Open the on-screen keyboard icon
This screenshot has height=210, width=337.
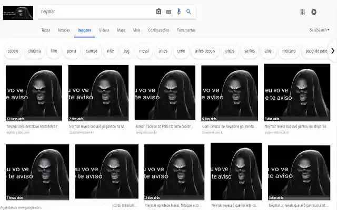click(x=168, y=12)
